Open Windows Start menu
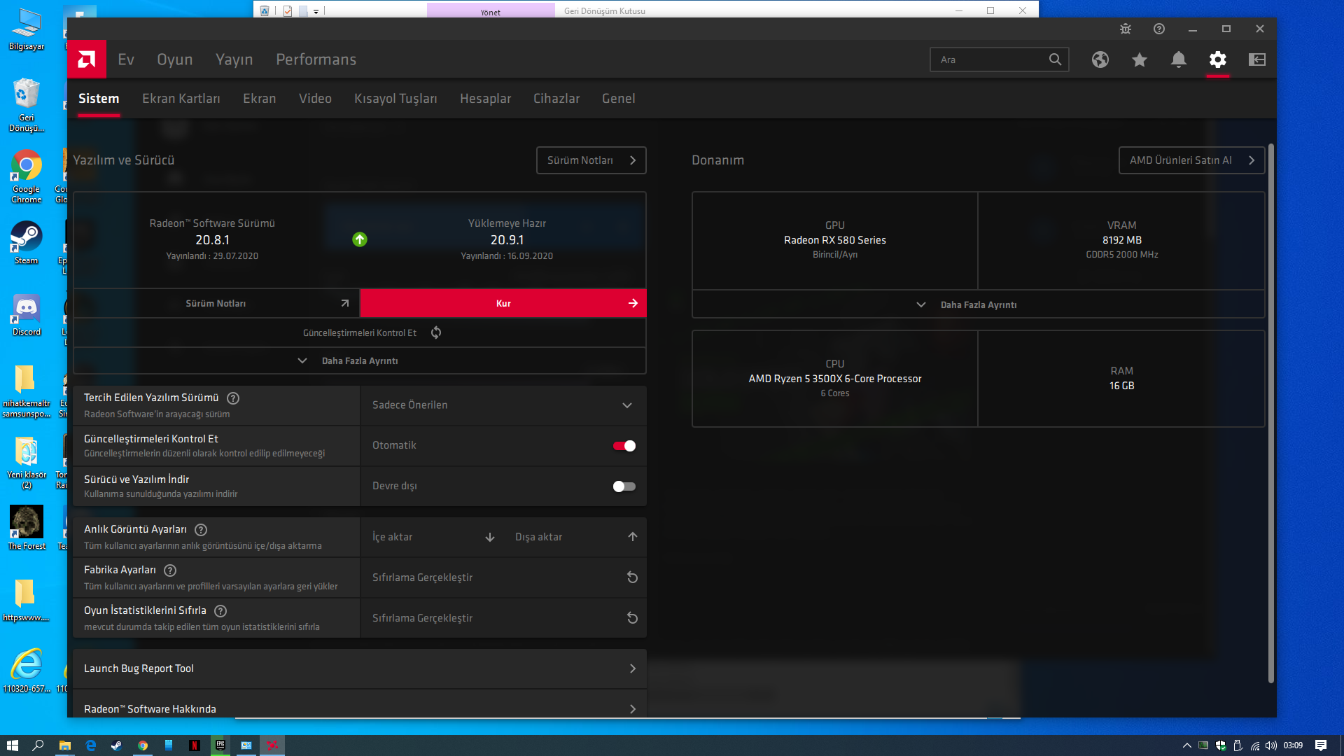Screen dimensions: 1344x756 click(x=13, y=745)
